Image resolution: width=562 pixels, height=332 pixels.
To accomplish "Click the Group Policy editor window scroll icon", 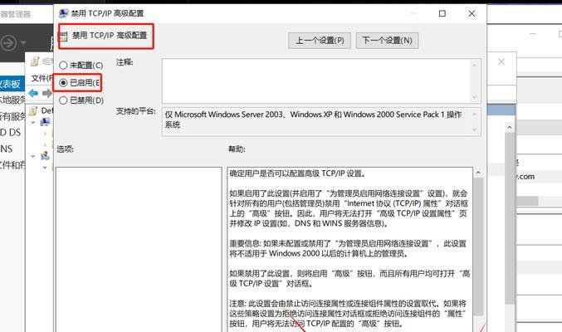I will 35,61.
